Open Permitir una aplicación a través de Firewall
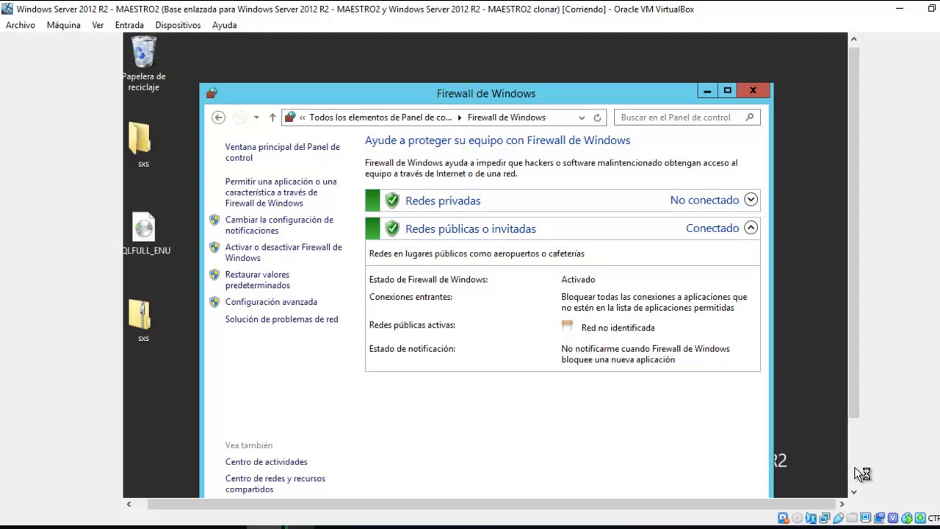The width and height of the screenshot is (940, 529). click(x=281, y=192)
